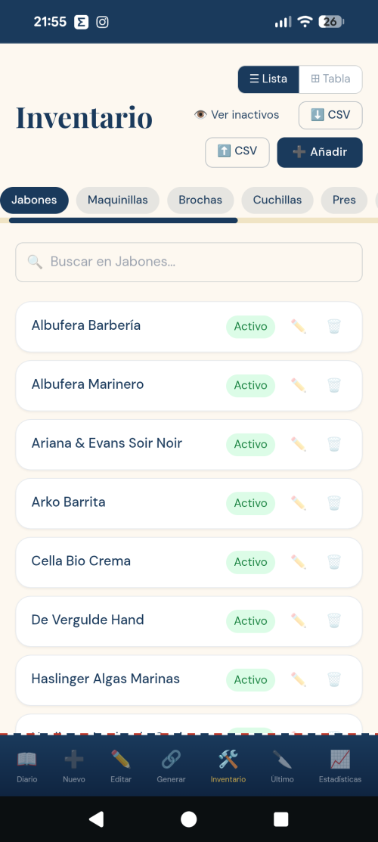
Task: Open Diario from the bottom navigation
Action: [x=27, y=766]
